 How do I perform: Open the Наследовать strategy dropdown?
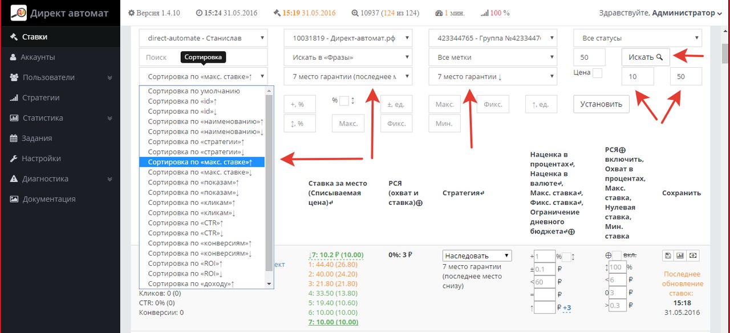pos(477,256)
